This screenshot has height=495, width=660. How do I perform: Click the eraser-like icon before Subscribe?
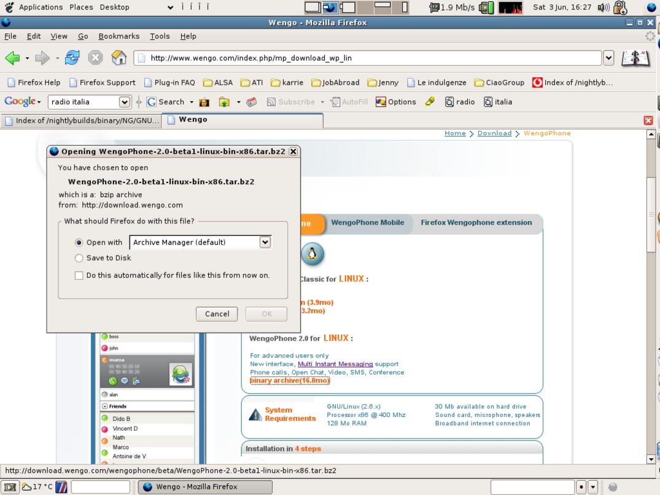252,102
